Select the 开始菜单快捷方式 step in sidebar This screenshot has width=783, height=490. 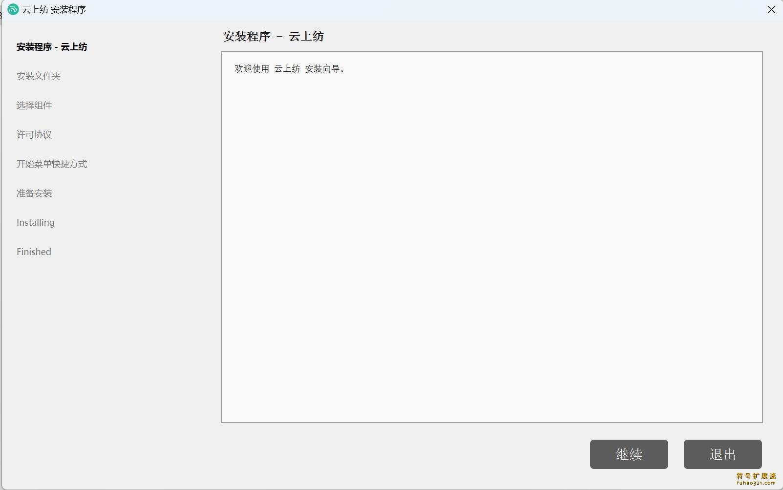pos(52,164)
